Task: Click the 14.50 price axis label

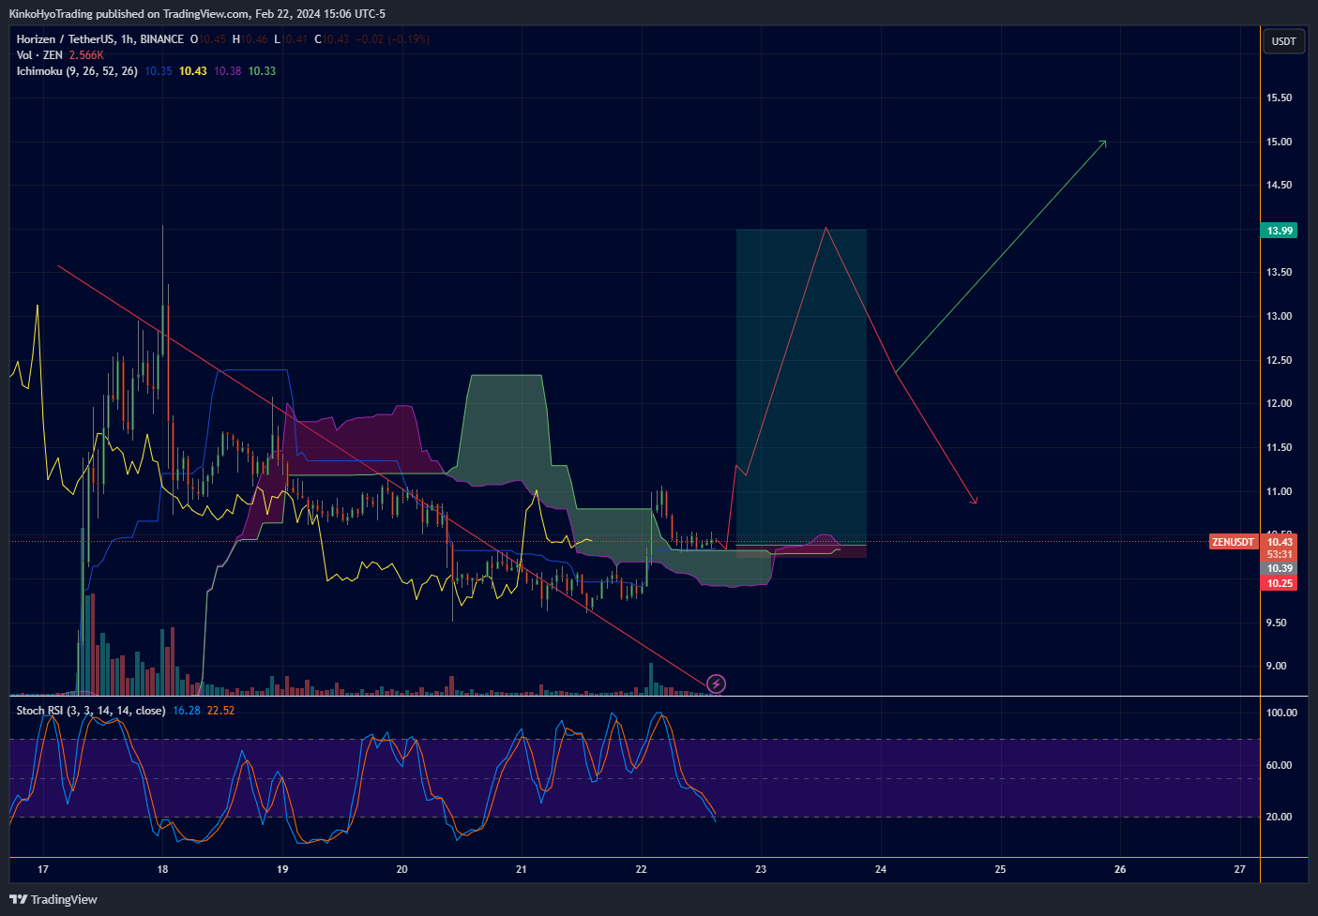Action: 1279,185
